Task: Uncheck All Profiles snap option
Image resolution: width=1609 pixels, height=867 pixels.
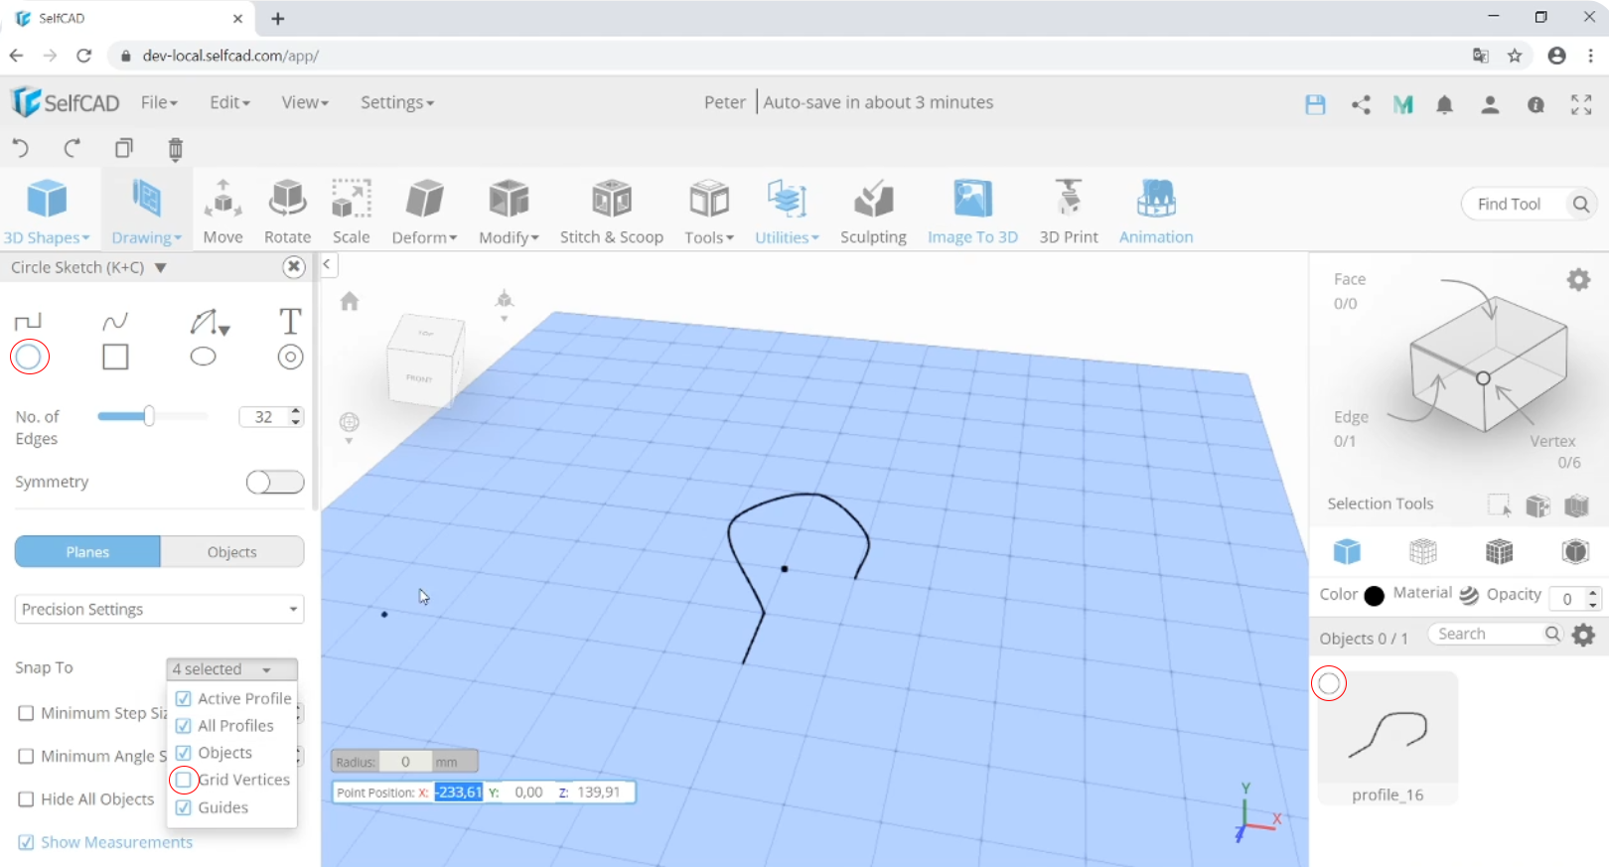Action: 183,726
